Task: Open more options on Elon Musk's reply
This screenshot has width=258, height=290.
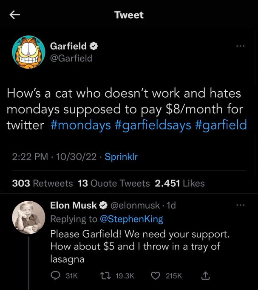Action: click(241, 205)
